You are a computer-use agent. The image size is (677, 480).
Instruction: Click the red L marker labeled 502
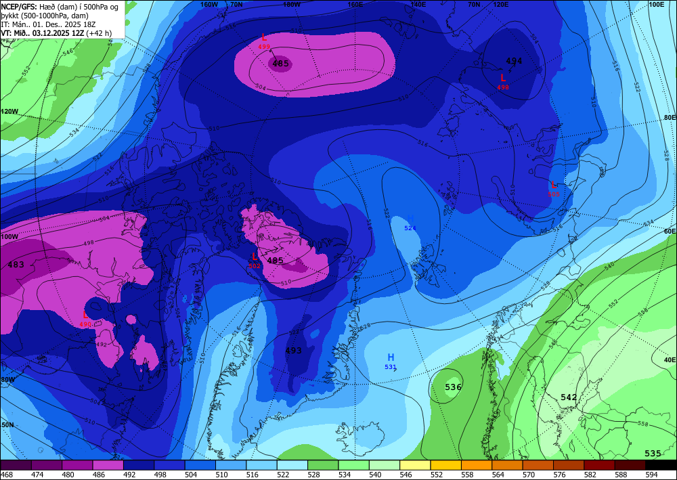point(255,257)
